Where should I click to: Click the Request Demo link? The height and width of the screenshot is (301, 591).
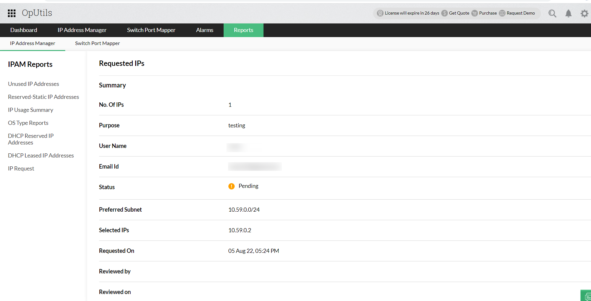521,13
